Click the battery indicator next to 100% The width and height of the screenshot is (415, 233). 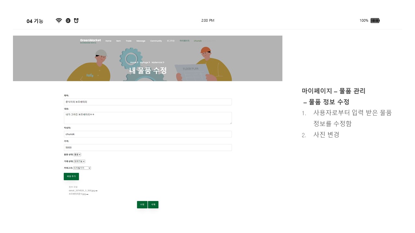pos(375,20)
